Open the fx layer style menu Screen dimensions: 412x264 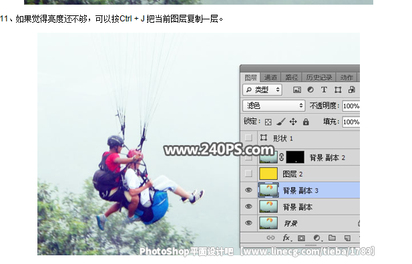point(287,238)
